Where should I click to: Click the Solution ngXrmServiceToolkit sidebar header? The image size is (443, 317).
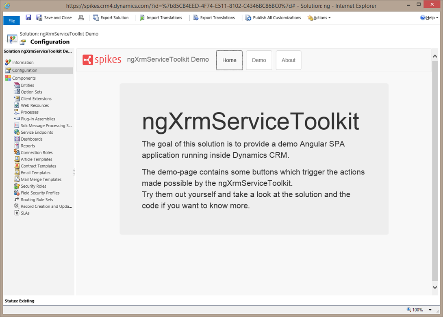click(37, 51)
